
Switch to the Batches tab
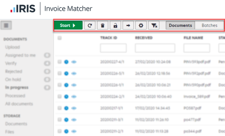(209, 25)
